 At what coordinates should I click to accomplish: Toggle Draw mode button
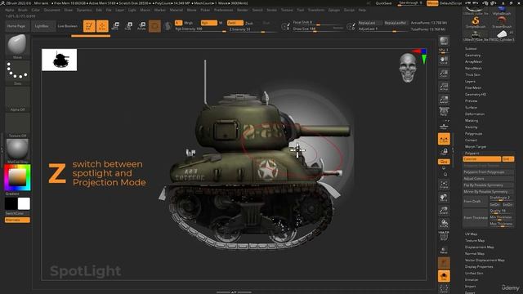[102, 25]
